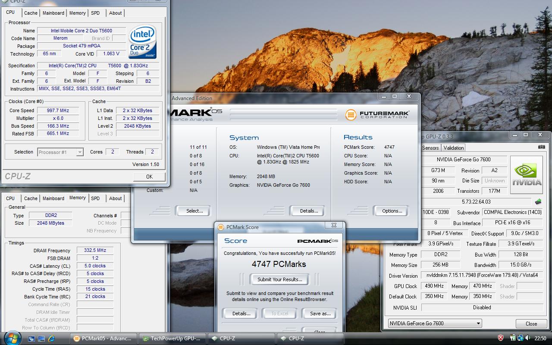Click Close button in GPU-Z
552x345 pixels.
[x=531, y=324]
